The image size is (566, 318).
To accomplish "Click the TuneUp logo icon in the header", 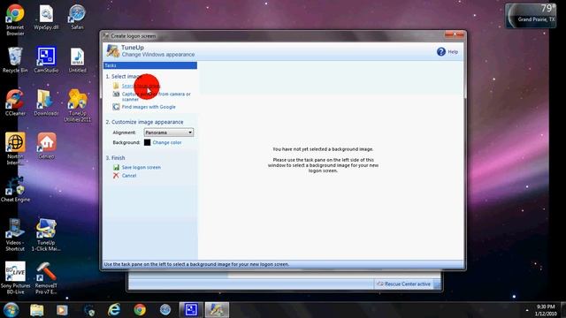I will point(112,51).
